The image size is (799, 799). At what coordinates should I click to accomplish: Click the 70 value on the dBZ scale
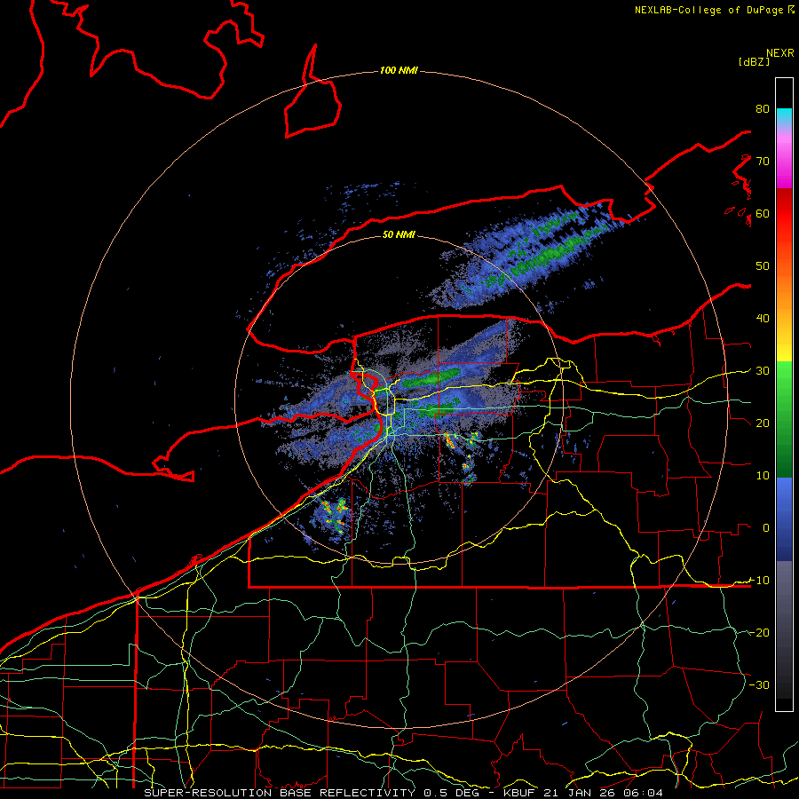[x=763, y=161]
